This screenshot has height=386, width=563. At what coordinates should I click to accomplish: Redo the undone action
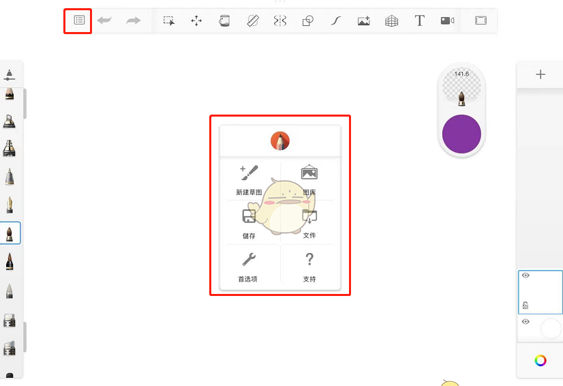click(x=133, y=20)
